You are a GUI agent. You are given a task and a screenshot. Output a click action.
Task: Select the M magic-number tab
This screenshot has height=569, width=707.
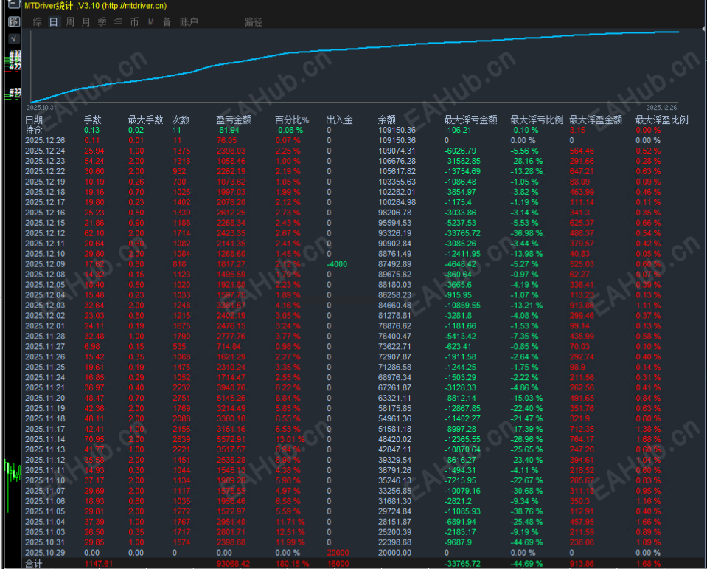150,21
